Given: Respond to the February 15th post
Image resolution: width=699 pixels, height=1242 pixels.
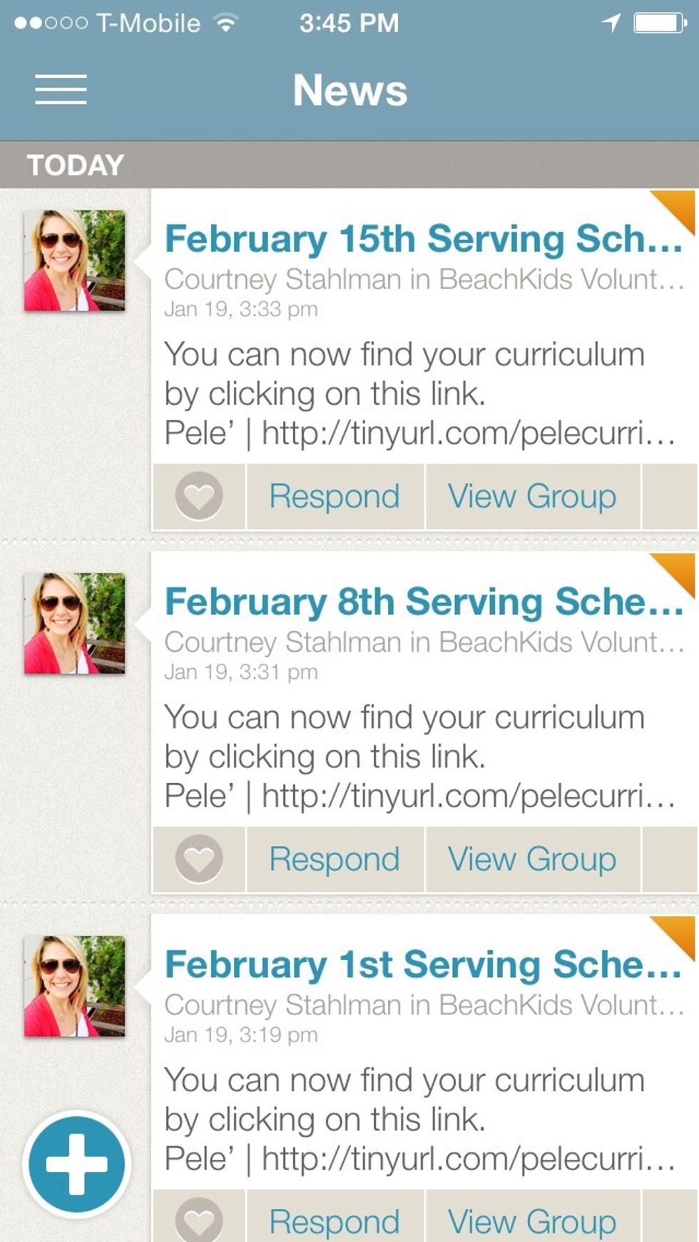Looking at the screenshot, I should point(334,496).
